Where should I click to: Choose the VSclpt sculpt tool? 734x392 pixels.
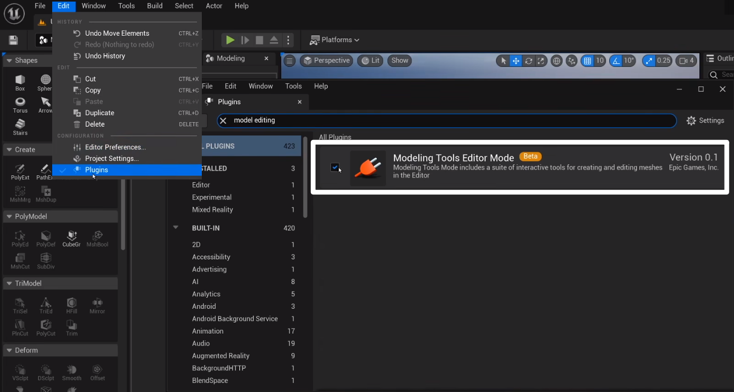[x=20, y=372]
